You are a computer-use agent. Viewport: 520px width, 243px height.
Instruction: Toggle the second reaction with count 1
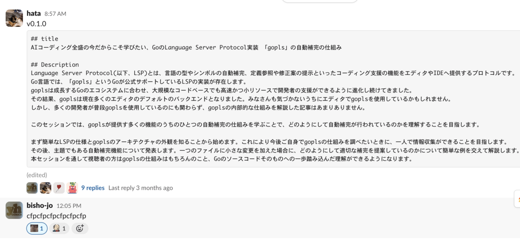tap(59, 228)
